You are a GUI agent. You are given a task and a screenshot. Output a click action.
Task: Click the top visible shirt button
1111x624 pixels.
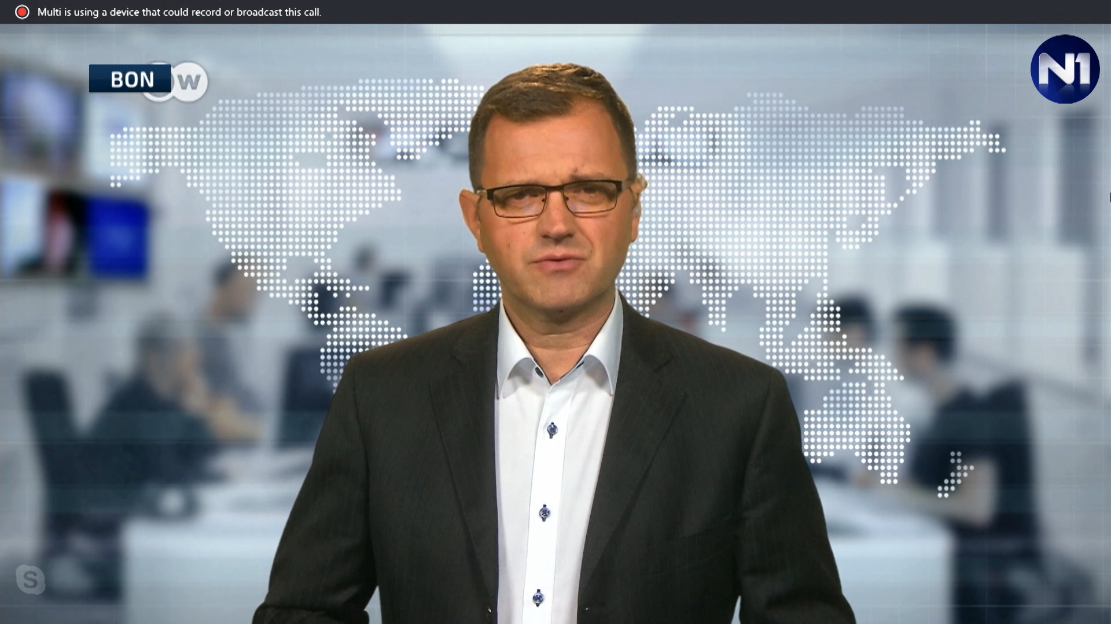click(x=552, y=429)
